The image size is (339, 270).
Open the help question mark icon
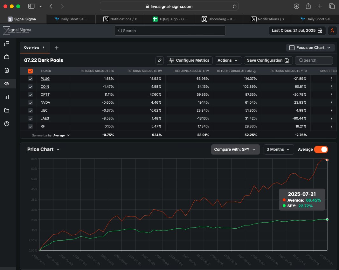(x=7, y=124)
